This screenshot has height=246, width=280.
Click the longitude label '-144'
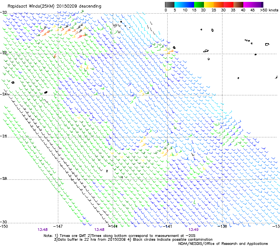(x=113, y=227)
